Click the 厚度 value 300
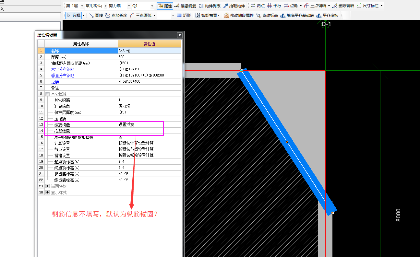Screen dimensions: 420x257 click(149, 57)
